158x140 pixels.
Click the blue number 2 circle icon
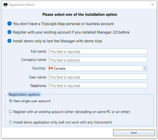pyautogui.click(x=9, y=32)
